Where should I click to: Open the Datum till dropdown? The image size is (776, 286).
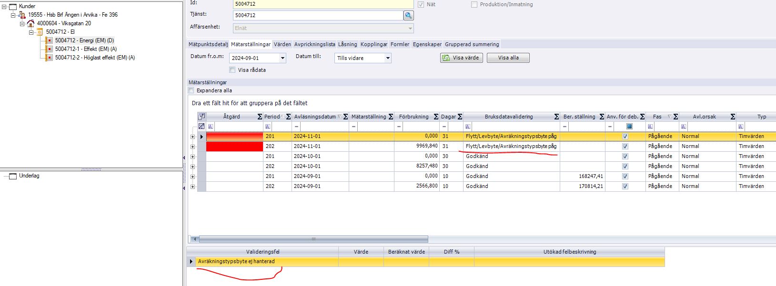click(x=388, y=58)
